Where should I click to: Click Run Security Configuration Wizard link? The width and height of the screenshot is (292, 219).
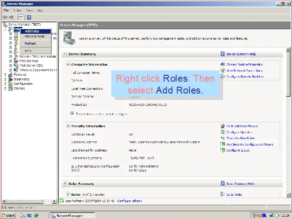(x=250, y=144)
